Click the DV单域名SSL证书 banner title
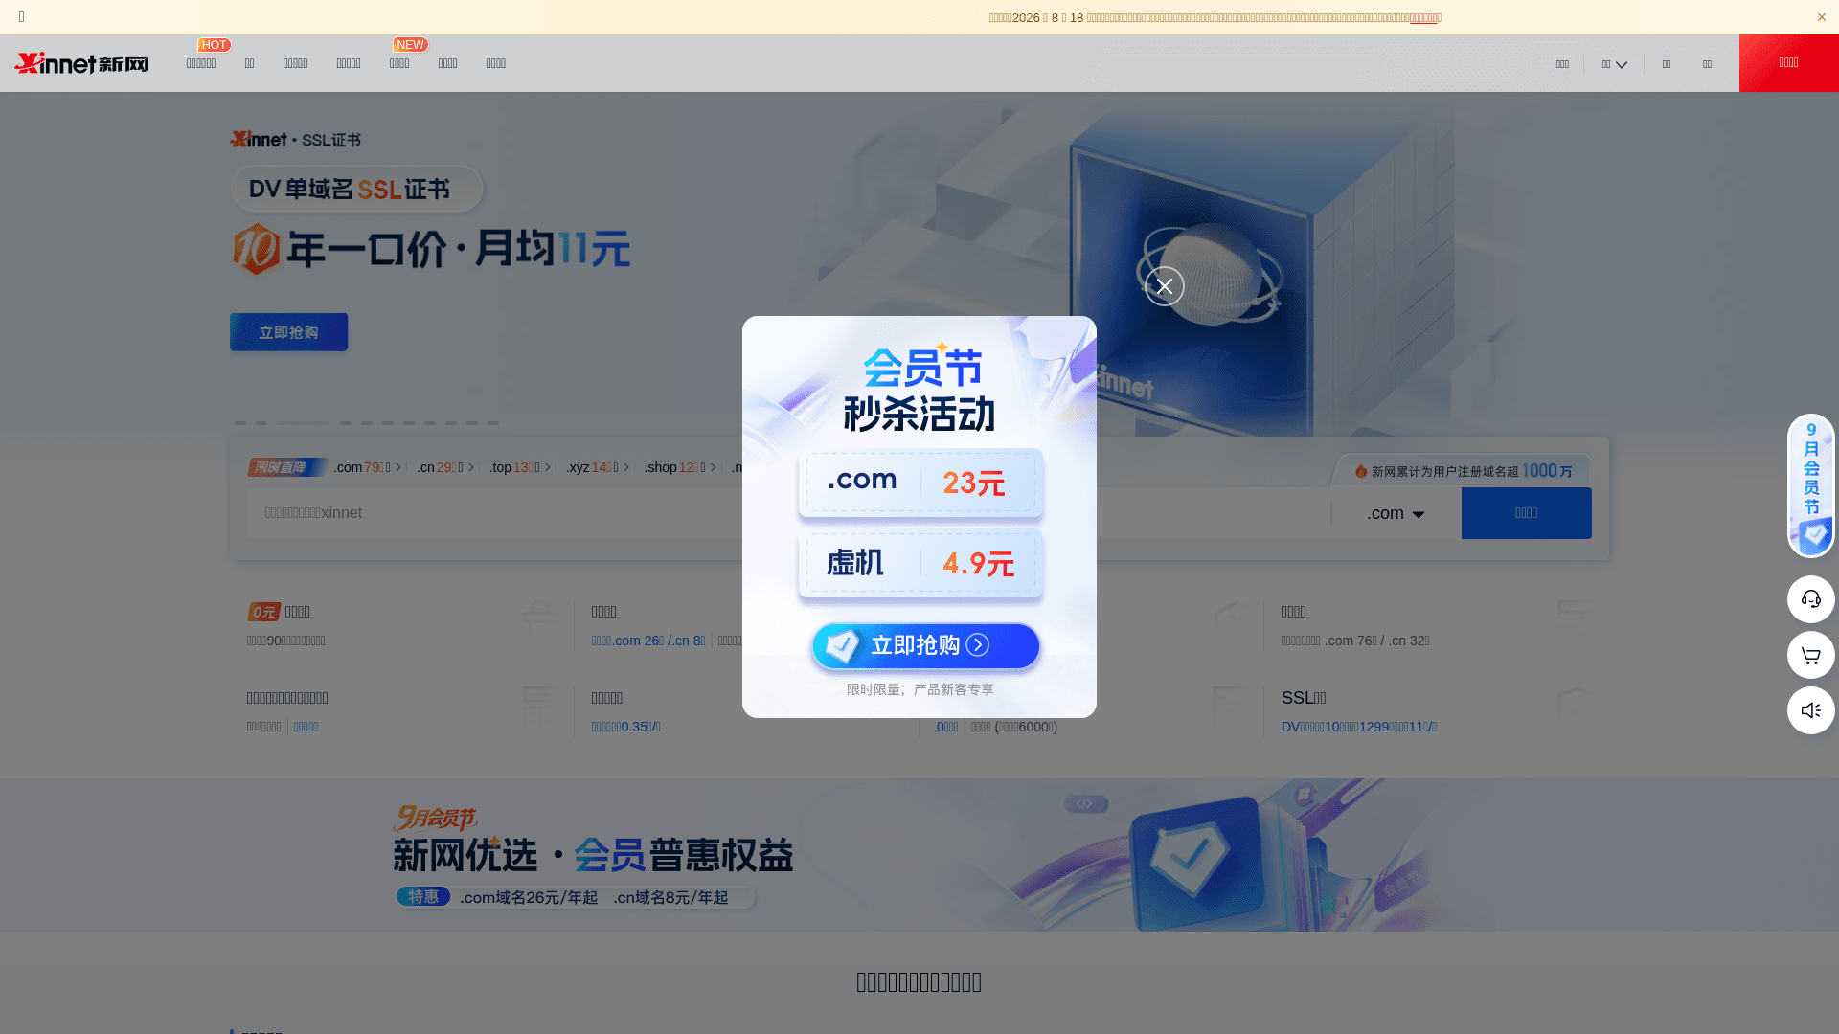The height and width of the screenshot is (1034, 1839). [356, 189]
